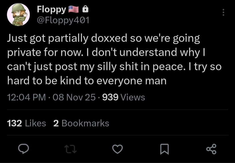Click the 12:04 PM timestamp
Viewport: 235px width, 163px height.
[x=26, y=97]
